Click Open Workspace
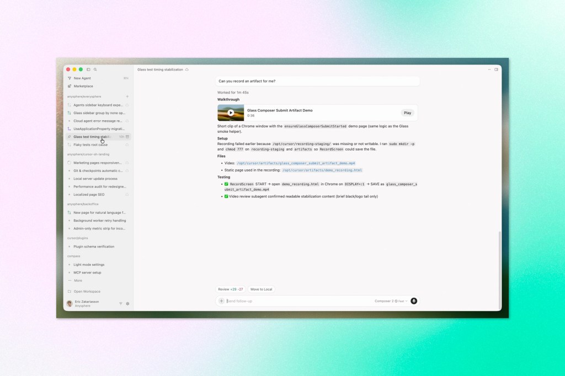 point(87,291)
